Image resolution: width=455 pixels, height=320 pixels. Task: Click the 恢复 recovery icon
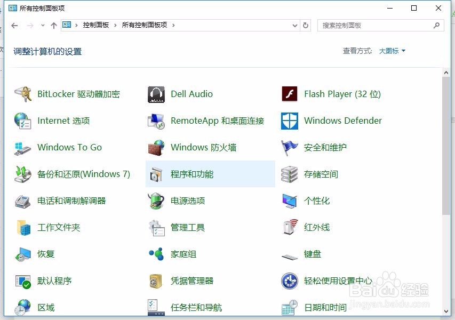coord(23,254)
